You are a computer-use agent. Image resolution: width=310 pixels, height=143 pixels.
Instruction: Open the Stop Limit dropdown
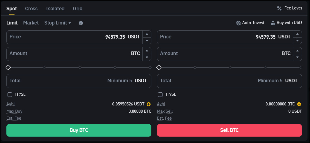pyautogui.click(x=58, y=23)
